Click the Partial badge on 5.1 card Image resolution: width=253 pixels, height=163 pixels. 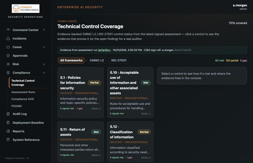(94, 83)
